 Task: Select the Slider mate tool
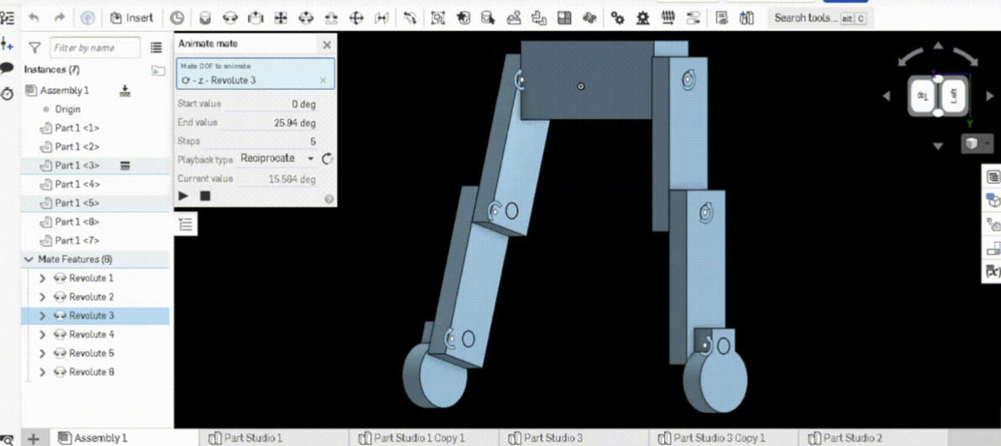click(x=255, y=18)
